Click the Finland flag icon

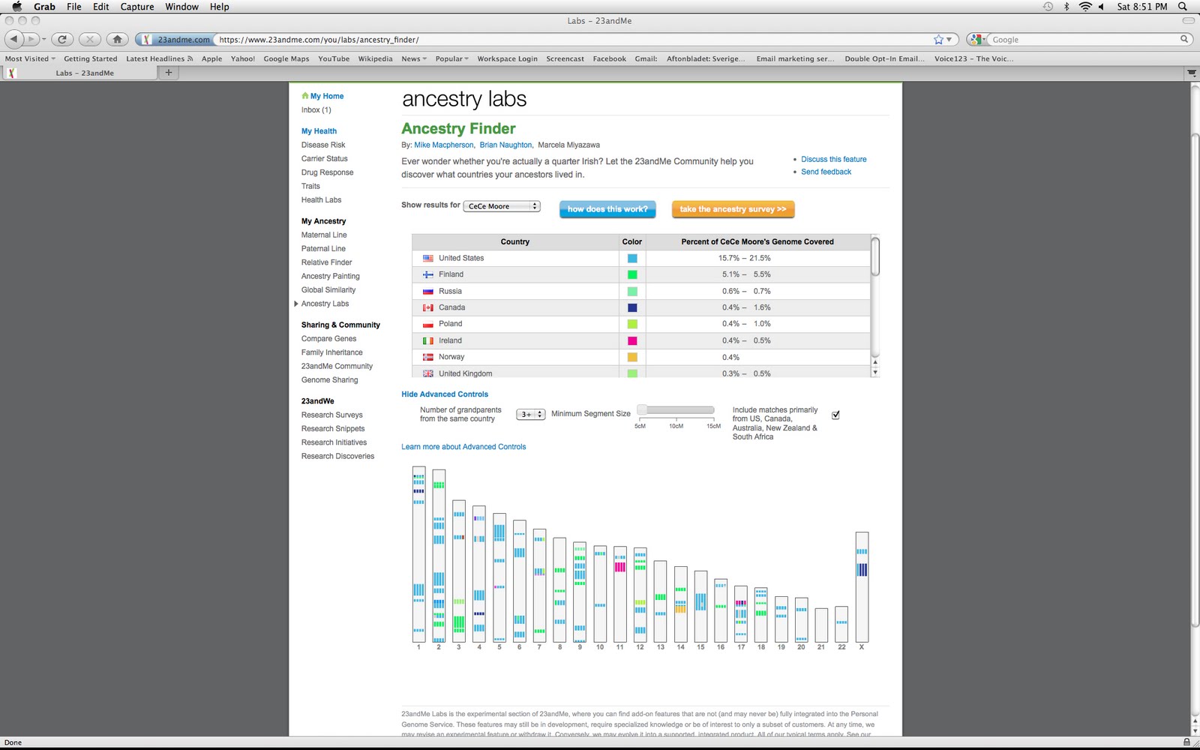point(428,274)
